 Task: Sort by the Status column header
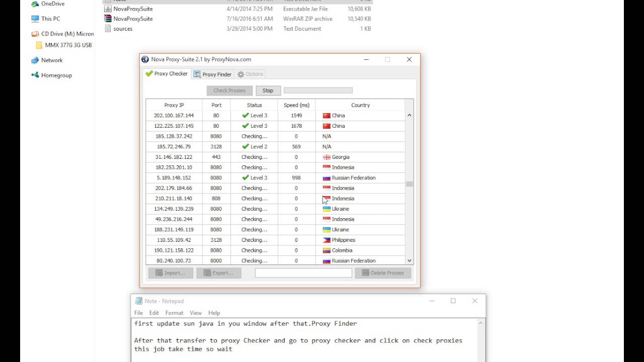[254, 105]
